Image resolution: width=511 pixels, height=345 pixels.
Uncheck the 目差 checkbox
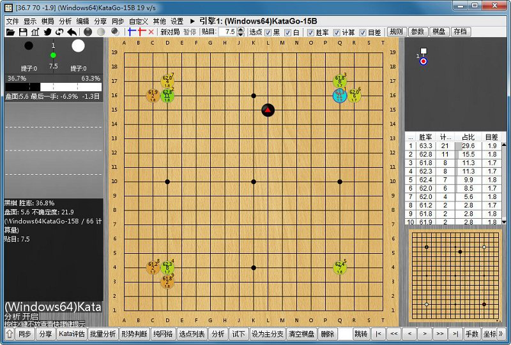pos(362,33)
